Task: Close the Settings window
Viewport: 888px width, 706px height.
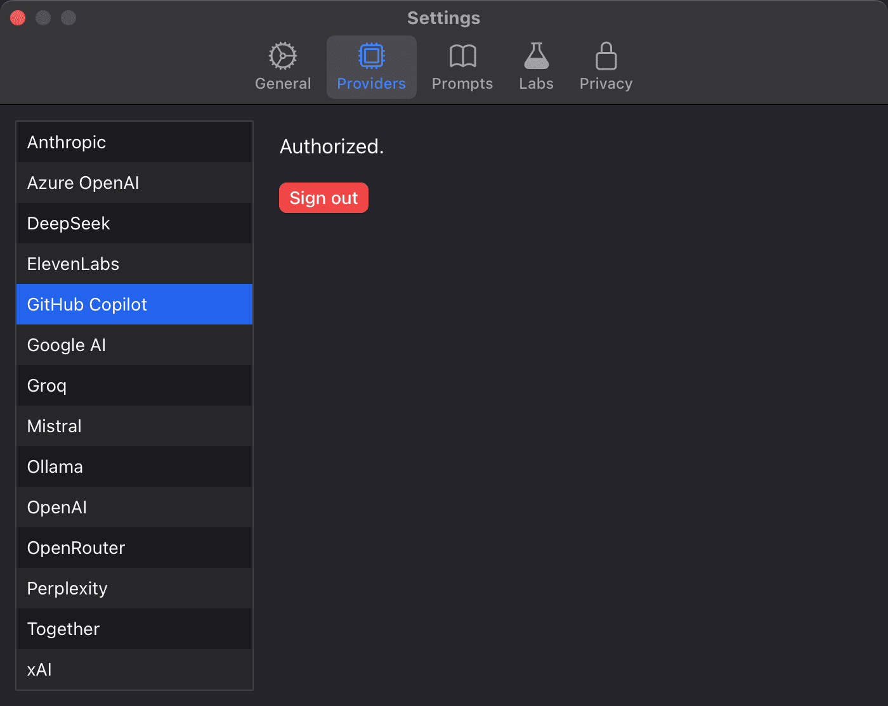Action: point(18,18)
